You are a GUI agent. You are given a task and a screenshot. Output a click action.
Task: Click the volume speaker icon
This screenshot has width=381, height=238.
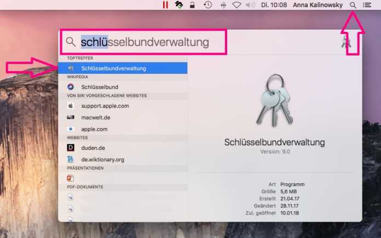tap(250, 5)
